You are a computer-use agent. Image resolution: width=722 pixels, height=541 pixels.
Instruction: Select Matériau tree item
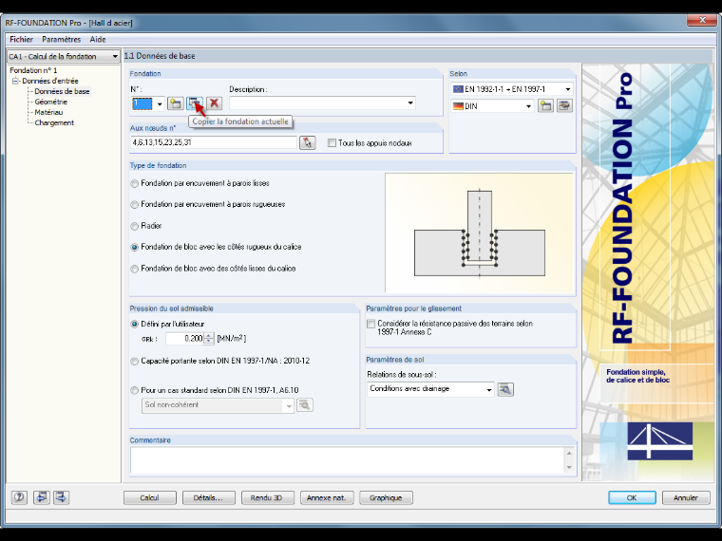point(48,112)
